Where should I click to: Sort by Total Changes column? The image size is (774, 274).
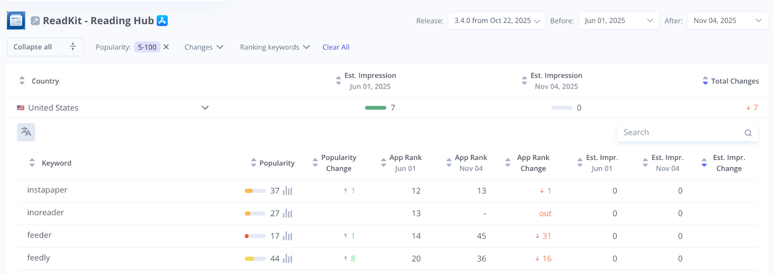click(705, 81)
